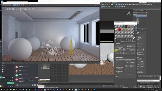Viewport: 162px width, 91px height.
Task: Select the red material sample slot
Action: point(119,30)
